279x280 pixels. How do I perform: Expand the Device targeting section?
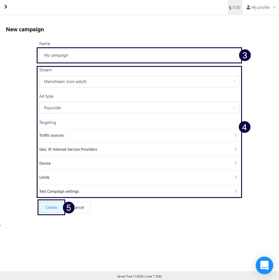coord(45,163)
